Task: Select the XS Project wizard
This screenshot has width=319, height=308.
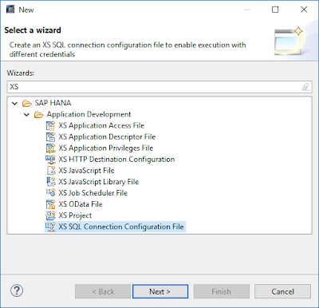Action: tap(75, 215)
